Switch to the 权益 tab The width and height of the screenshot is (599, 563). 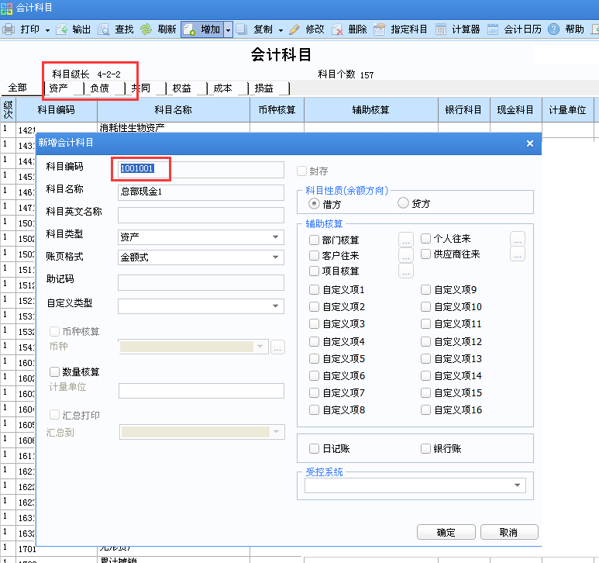[x=188, y=88]
